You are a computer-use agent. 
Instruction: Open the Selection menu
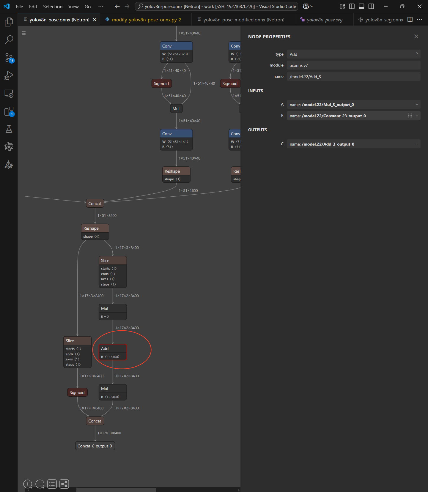point(53,7)
